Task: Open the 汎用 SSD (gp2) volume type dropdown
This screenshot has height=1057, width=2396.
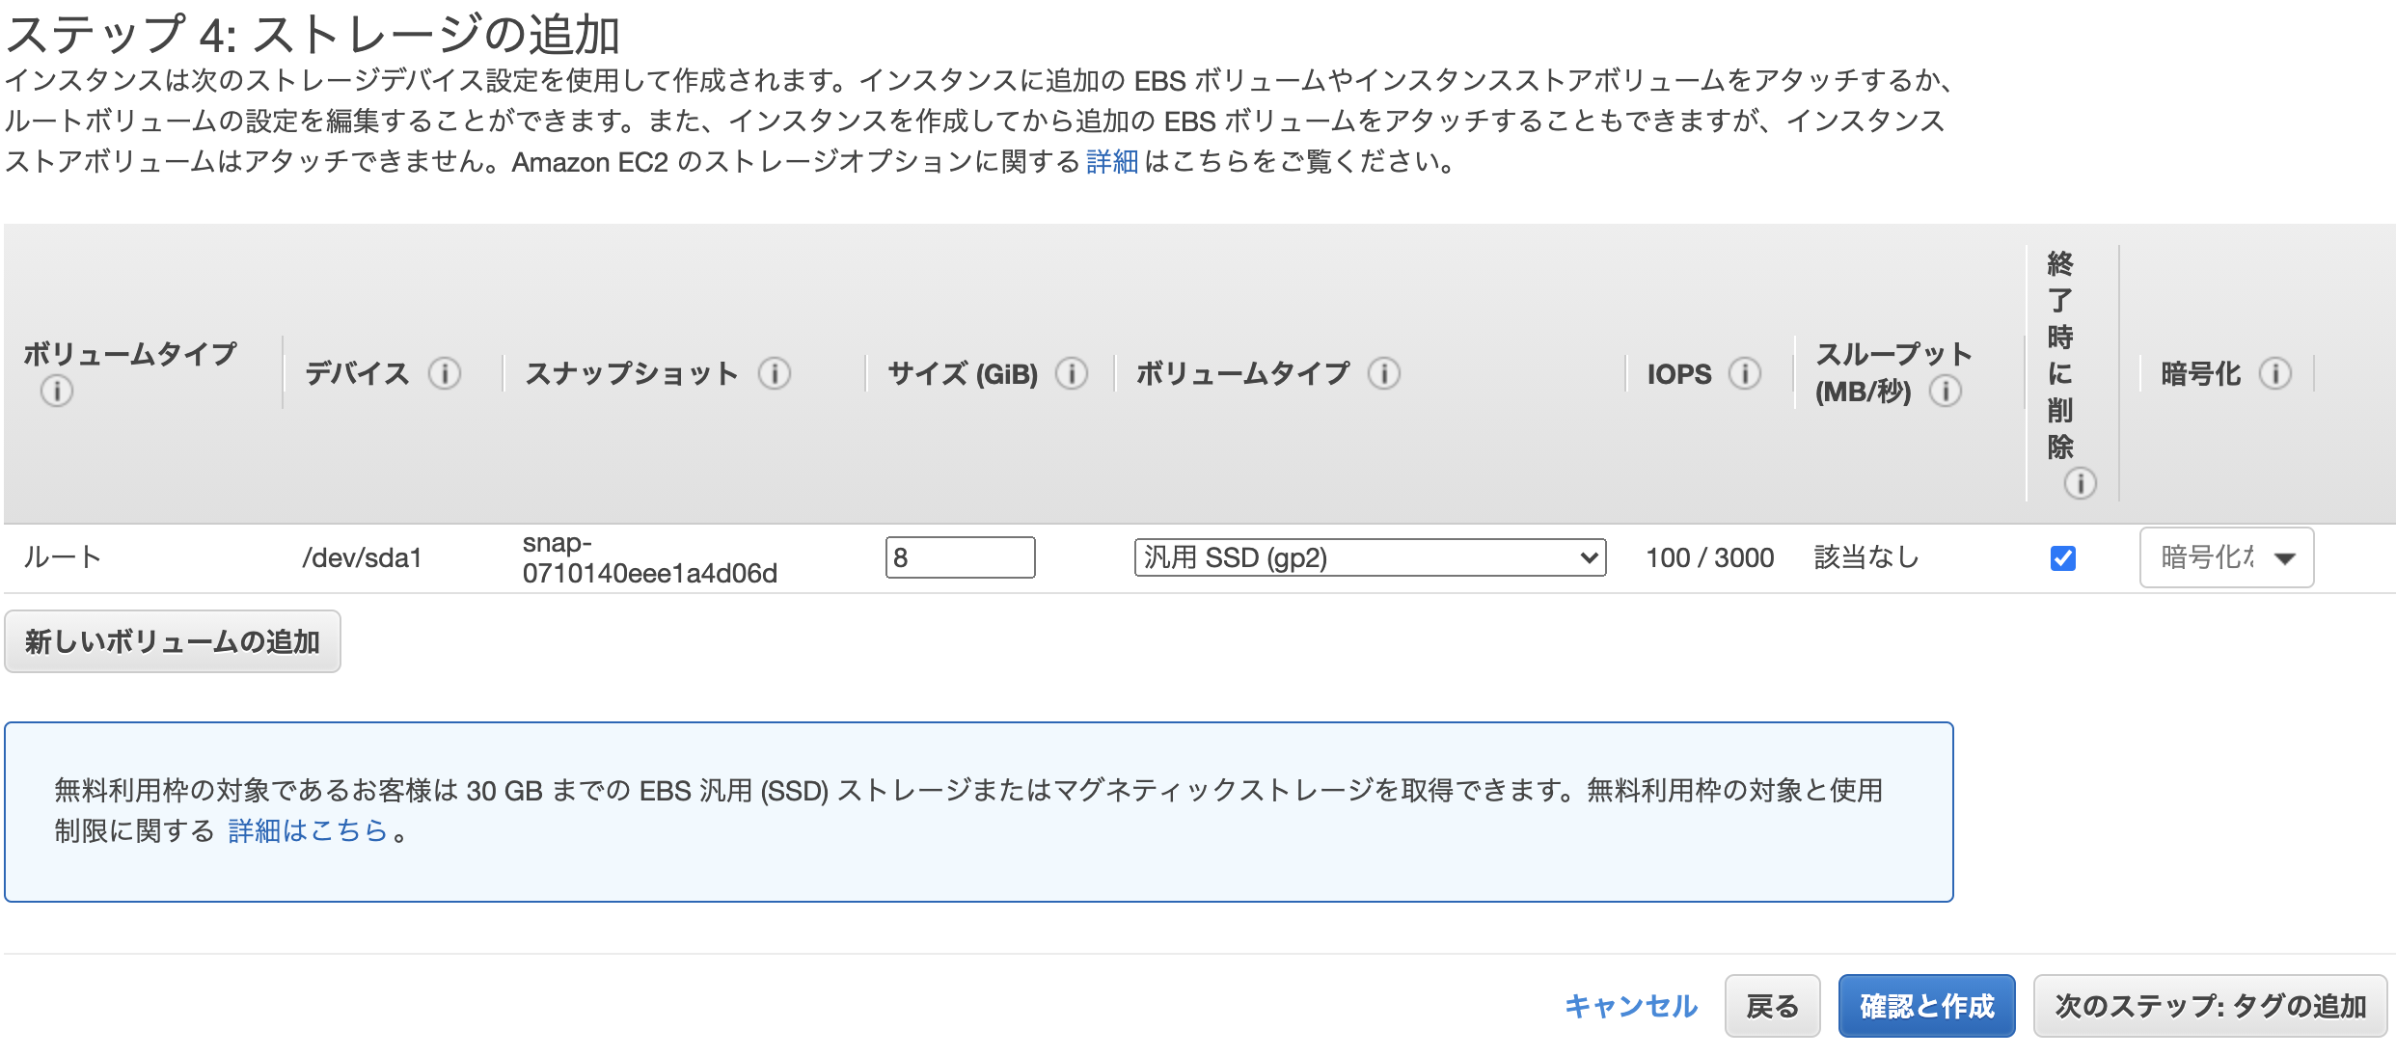Action: [x=1370, y=557]
